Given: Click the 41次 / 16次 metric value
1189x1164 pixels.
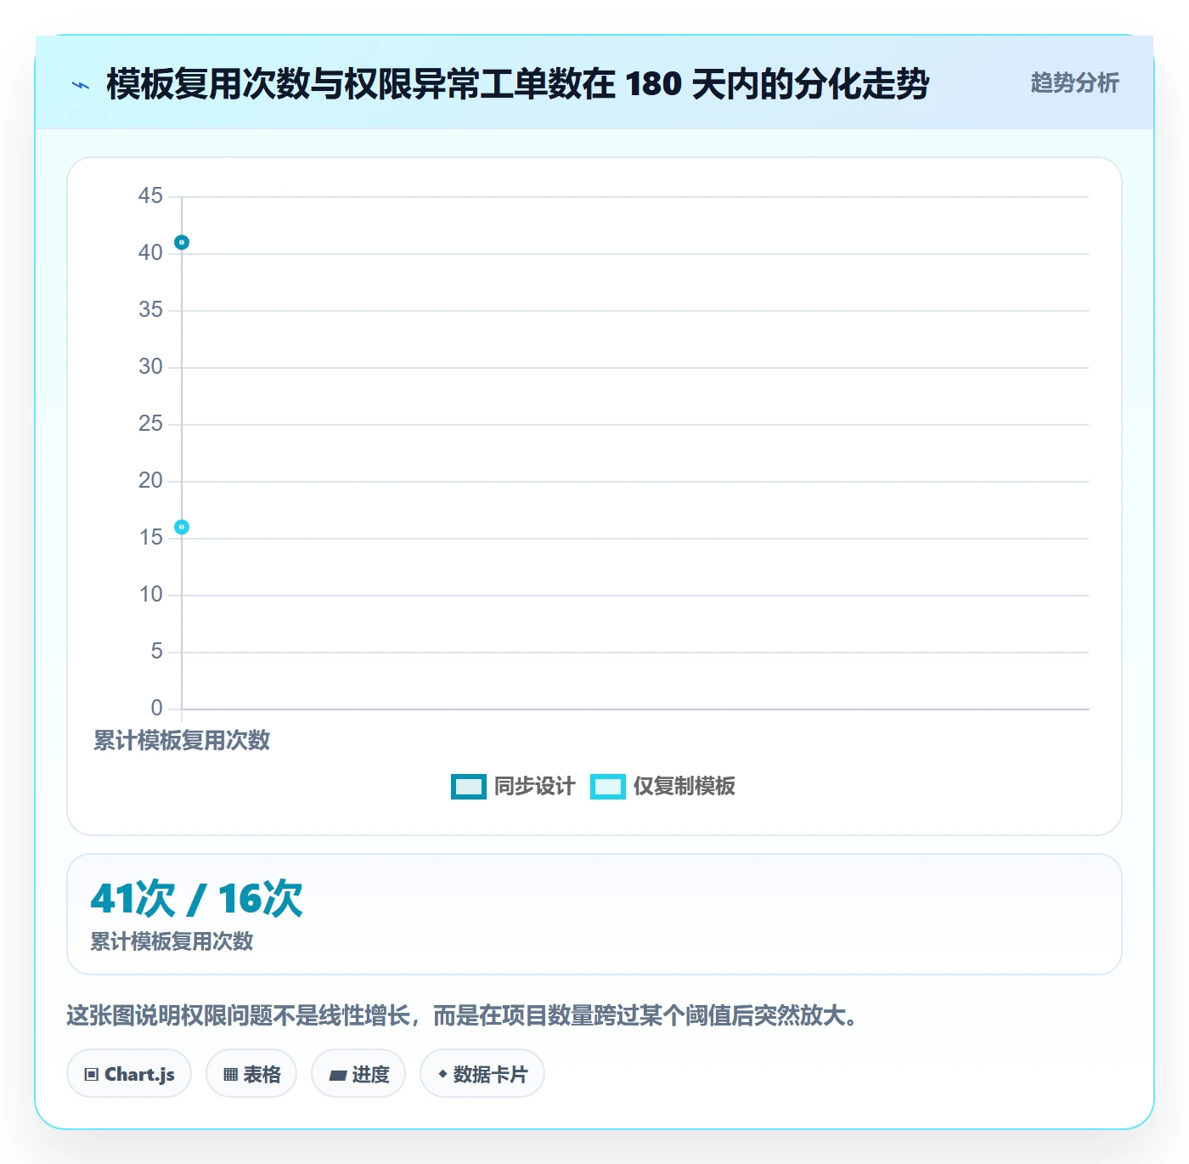Looking at the screenshot, I should click(196, 899).
